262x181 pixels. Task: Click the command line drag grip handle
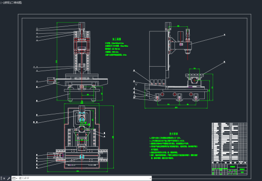coord(1,179)
